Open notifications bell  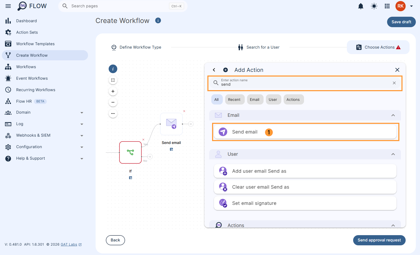(361, 6)
